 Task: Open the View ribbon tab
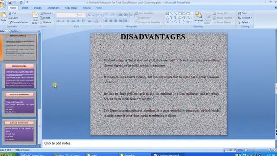coord(99,8)
